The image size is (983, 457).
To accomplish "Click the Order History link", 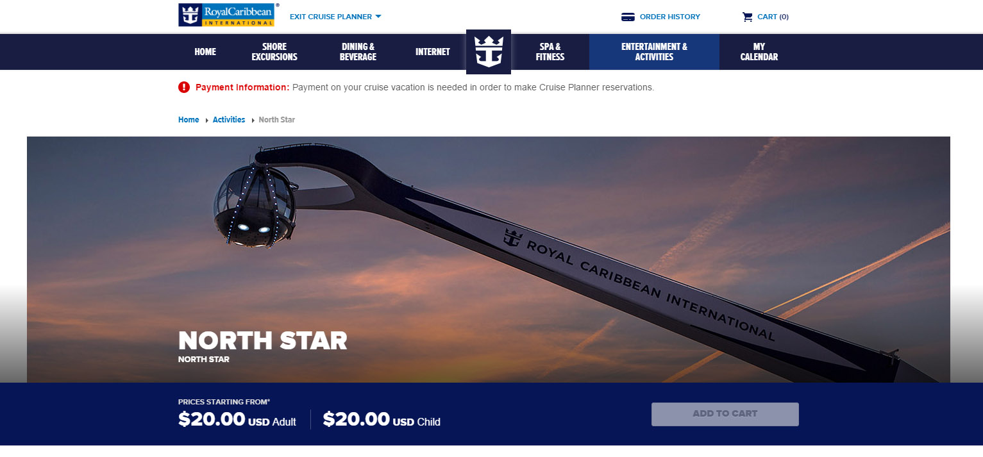I will pyautogui.click(x=669, y=17).
